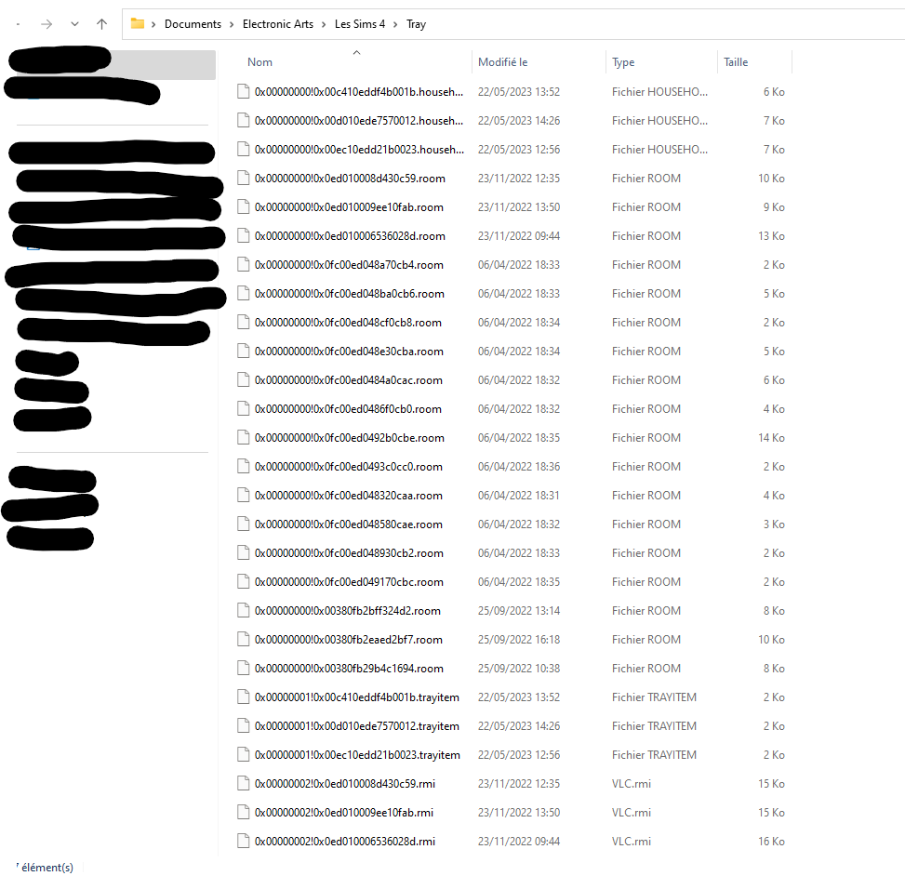
Task: Select the icon of the first HOUSEHOLD file
Action: pos(243,91)
